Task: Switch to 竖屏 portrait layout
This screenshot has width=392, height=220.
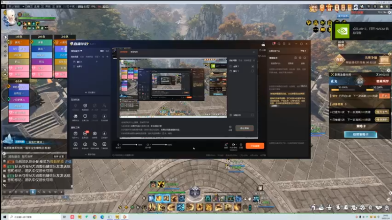Action: tap(107, 51)
